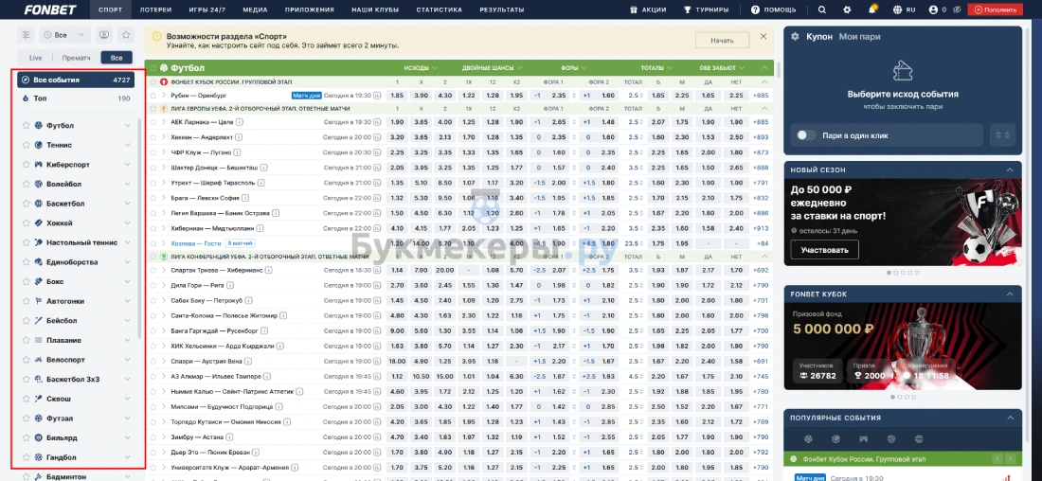Star the Рубин — Оренбург match
Image resolution: width=1042 pixels, height=481 pixels.
[x=153, y=95]
